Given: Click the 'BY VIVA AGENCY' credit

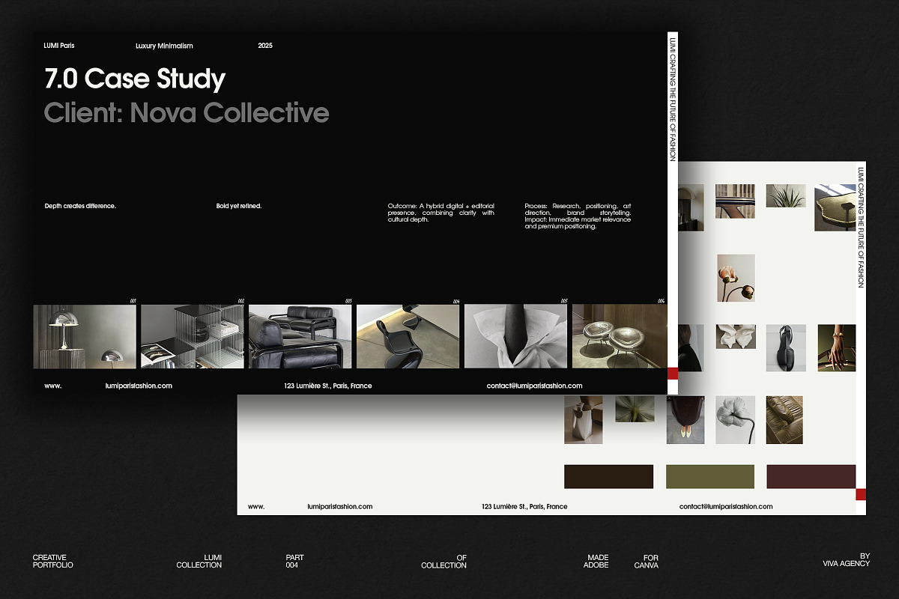Looking at the screenshot, I should click(x=847, y=560).
